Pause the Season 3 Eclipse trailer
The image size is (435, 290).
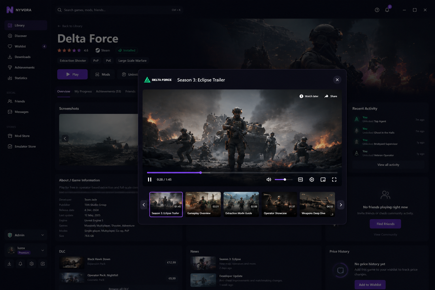(x=150, y=180)
